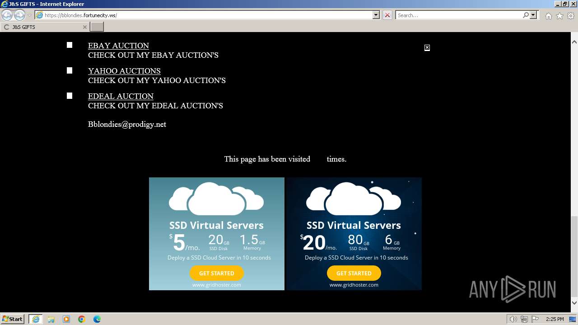
Task: Click the scroll down arrow of page scrollbar
Action: tap(574, 303)
